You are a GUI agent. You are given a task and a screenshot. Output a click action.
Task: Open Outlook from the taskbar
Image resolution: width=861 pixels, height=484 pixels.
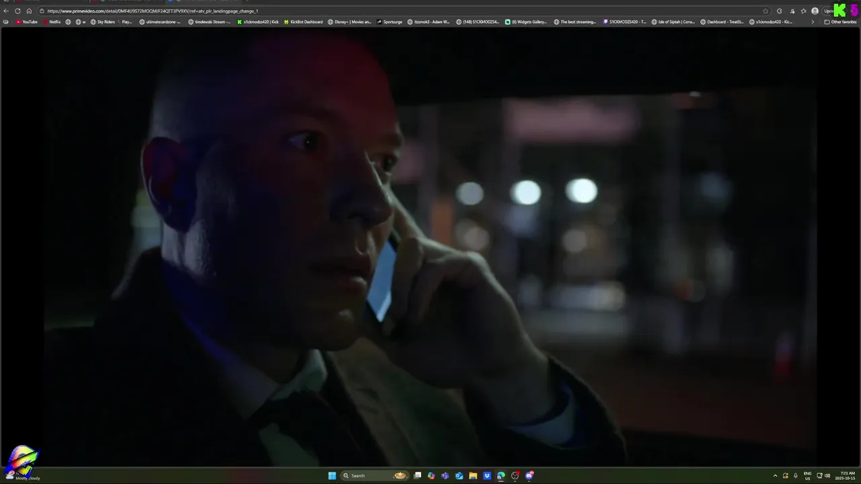[459, 475]
